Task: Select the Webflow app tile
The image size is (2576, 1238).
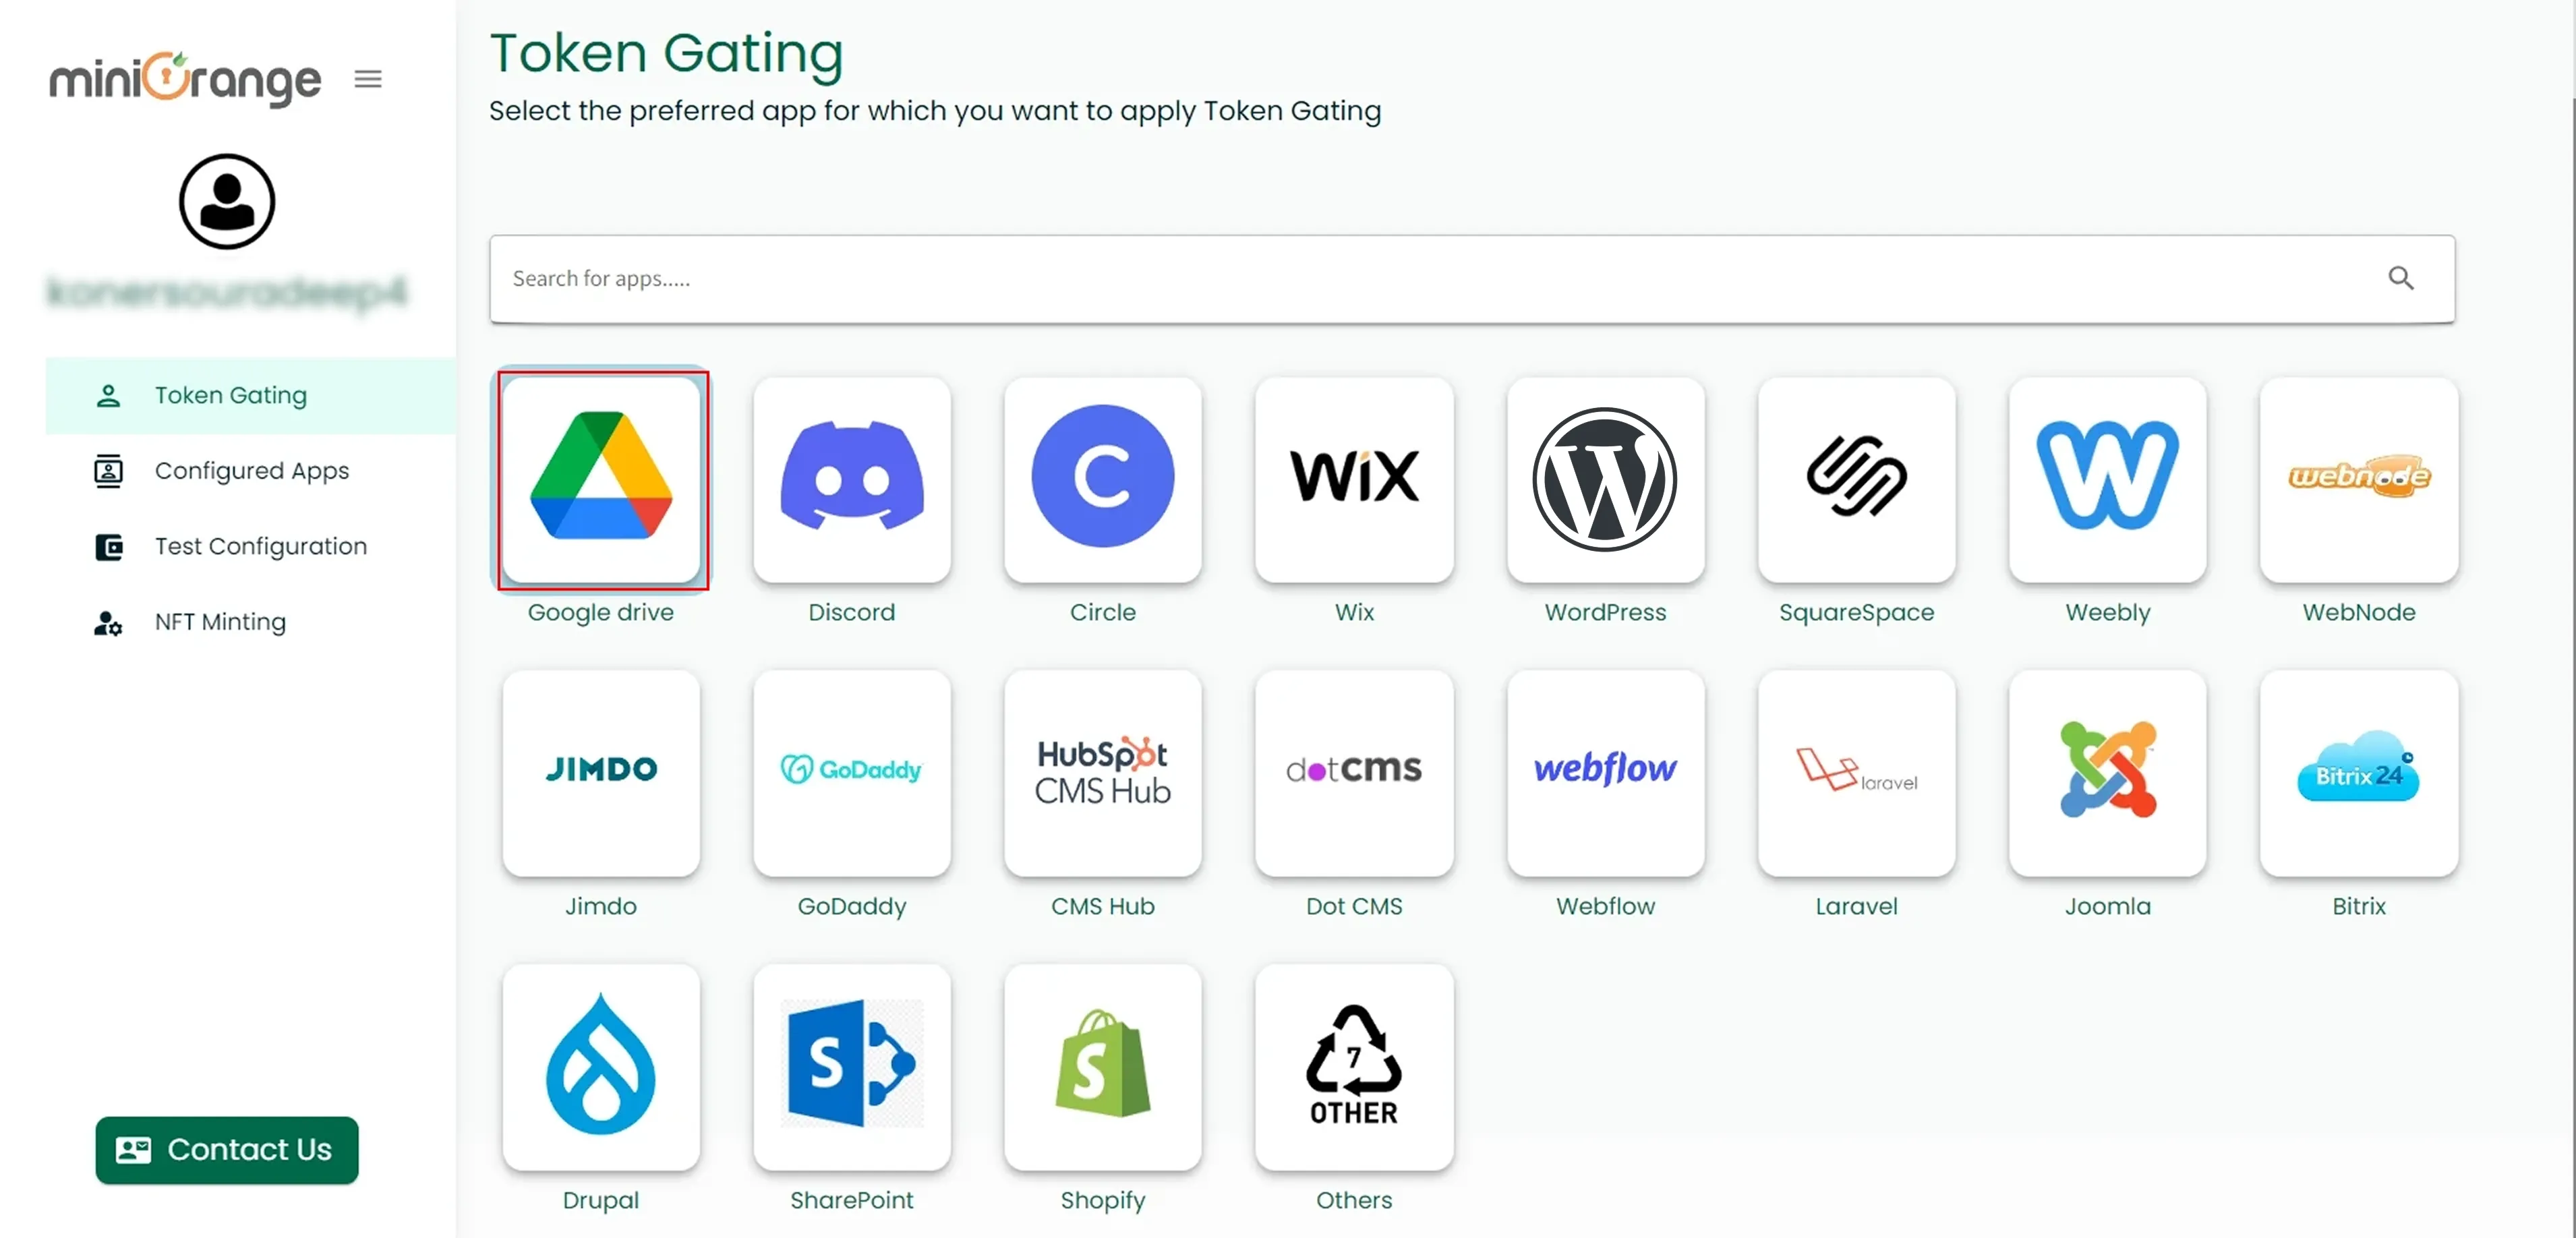Action: (x=1605, y=773)
